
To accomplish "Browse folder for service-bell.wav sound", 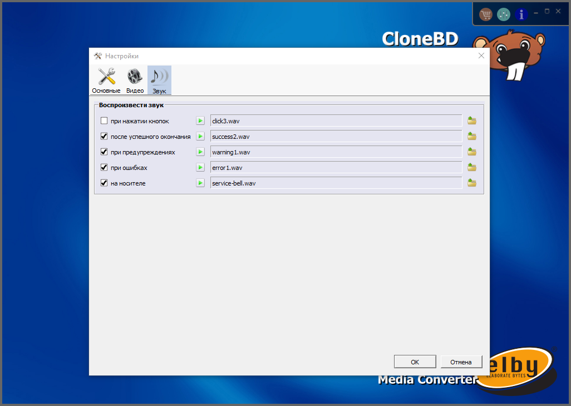I will coord(472,183).
